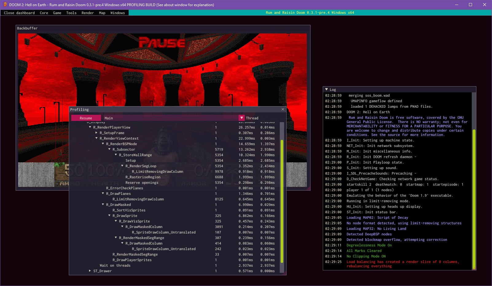Open the Render menu
Screen dimensions: 492x286
(x=88, y=13)
